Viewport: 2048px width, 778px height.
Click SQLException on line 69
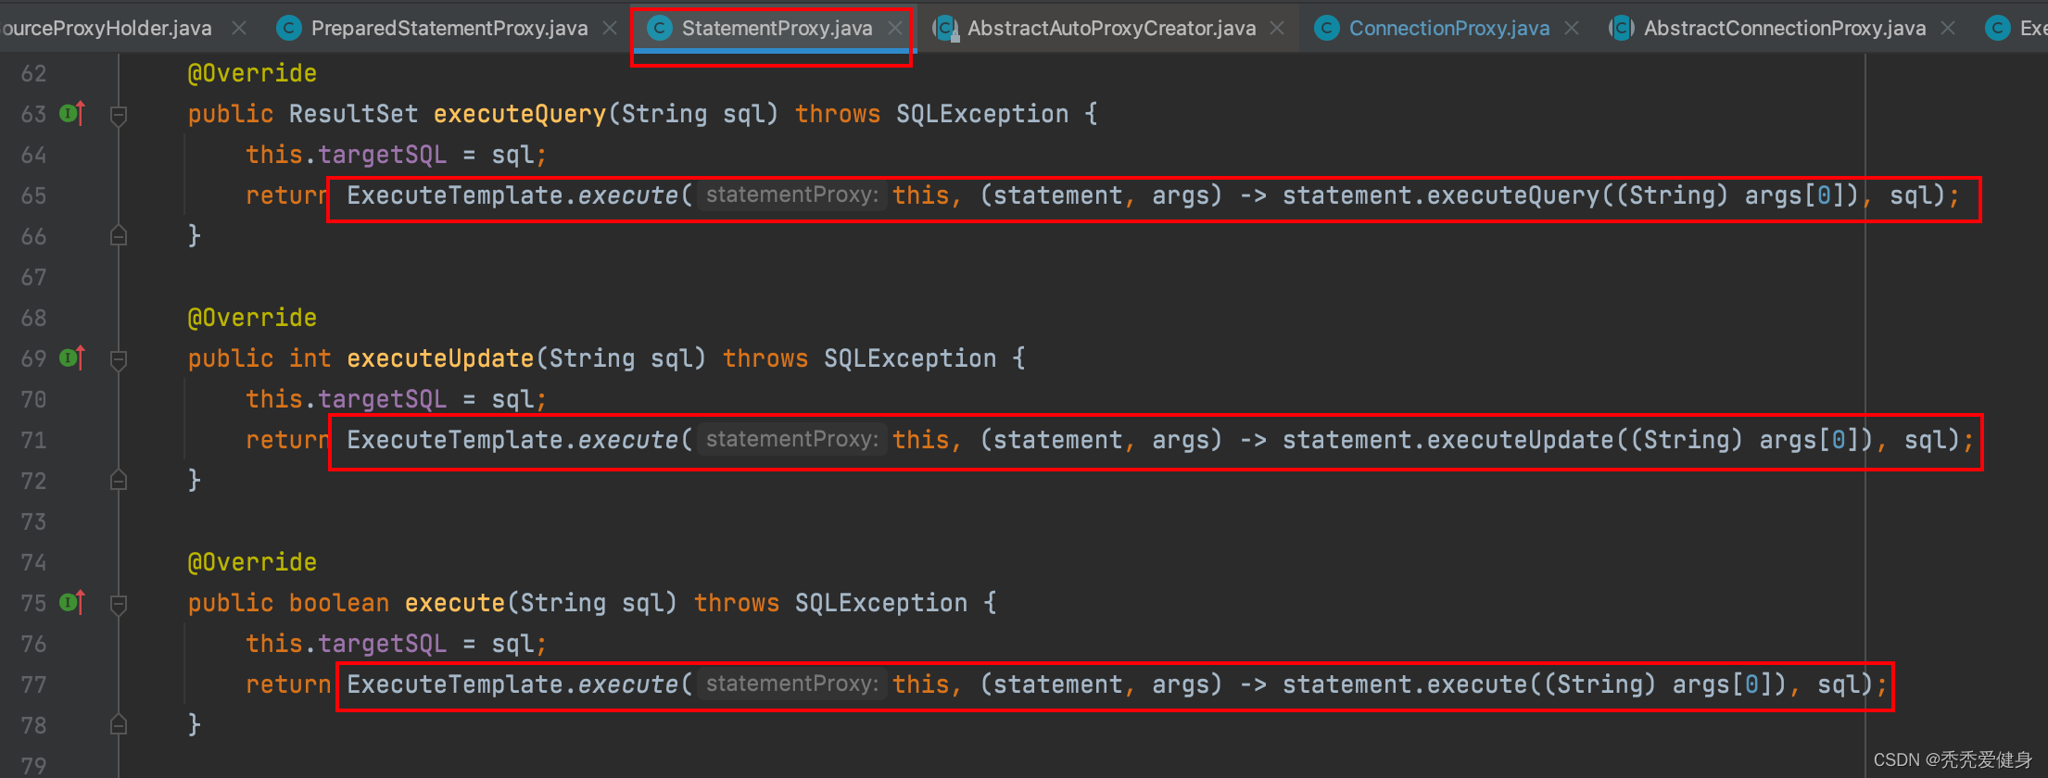(x=910, y=358)
